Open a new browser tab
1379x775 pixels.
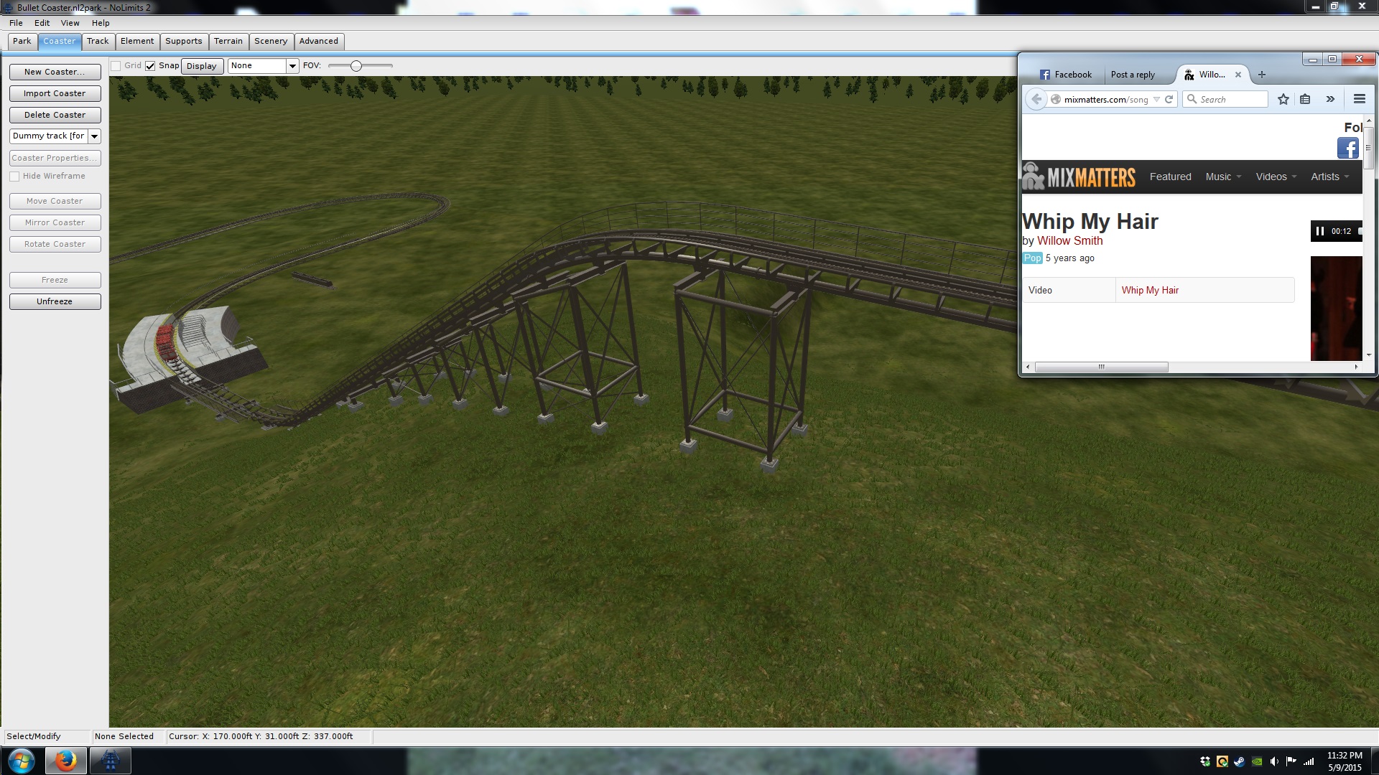1262,75
